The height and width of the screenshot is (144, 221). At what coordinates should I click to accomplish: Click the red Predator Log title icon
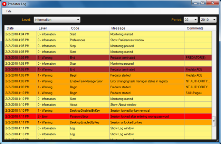pos(4,4)
